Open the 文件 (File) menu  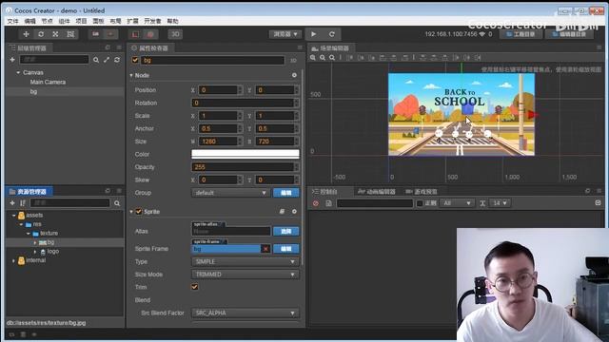point(12,21)
